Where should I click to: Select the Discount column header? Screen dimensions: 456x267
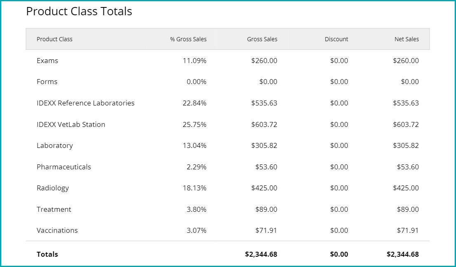tap(336, 39)
